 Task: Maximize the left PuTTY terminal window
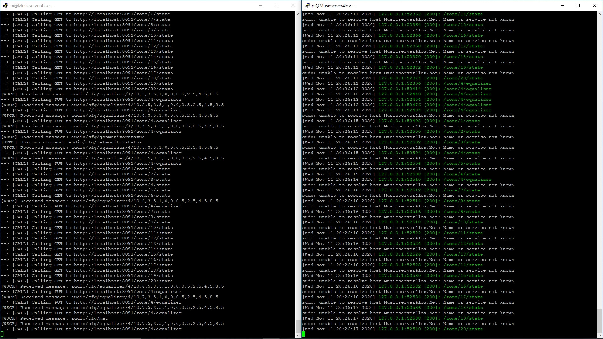tap(277, 5)
